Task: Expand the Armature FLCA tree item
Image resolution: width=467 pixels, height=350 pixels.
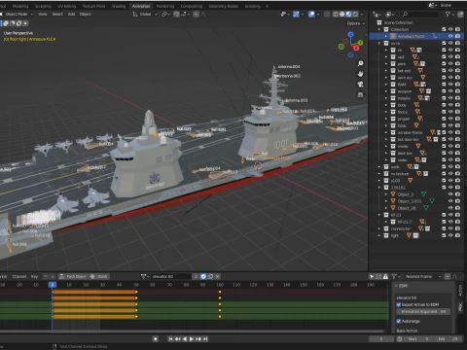Action: pyautogui.click(x=386, y=36)
